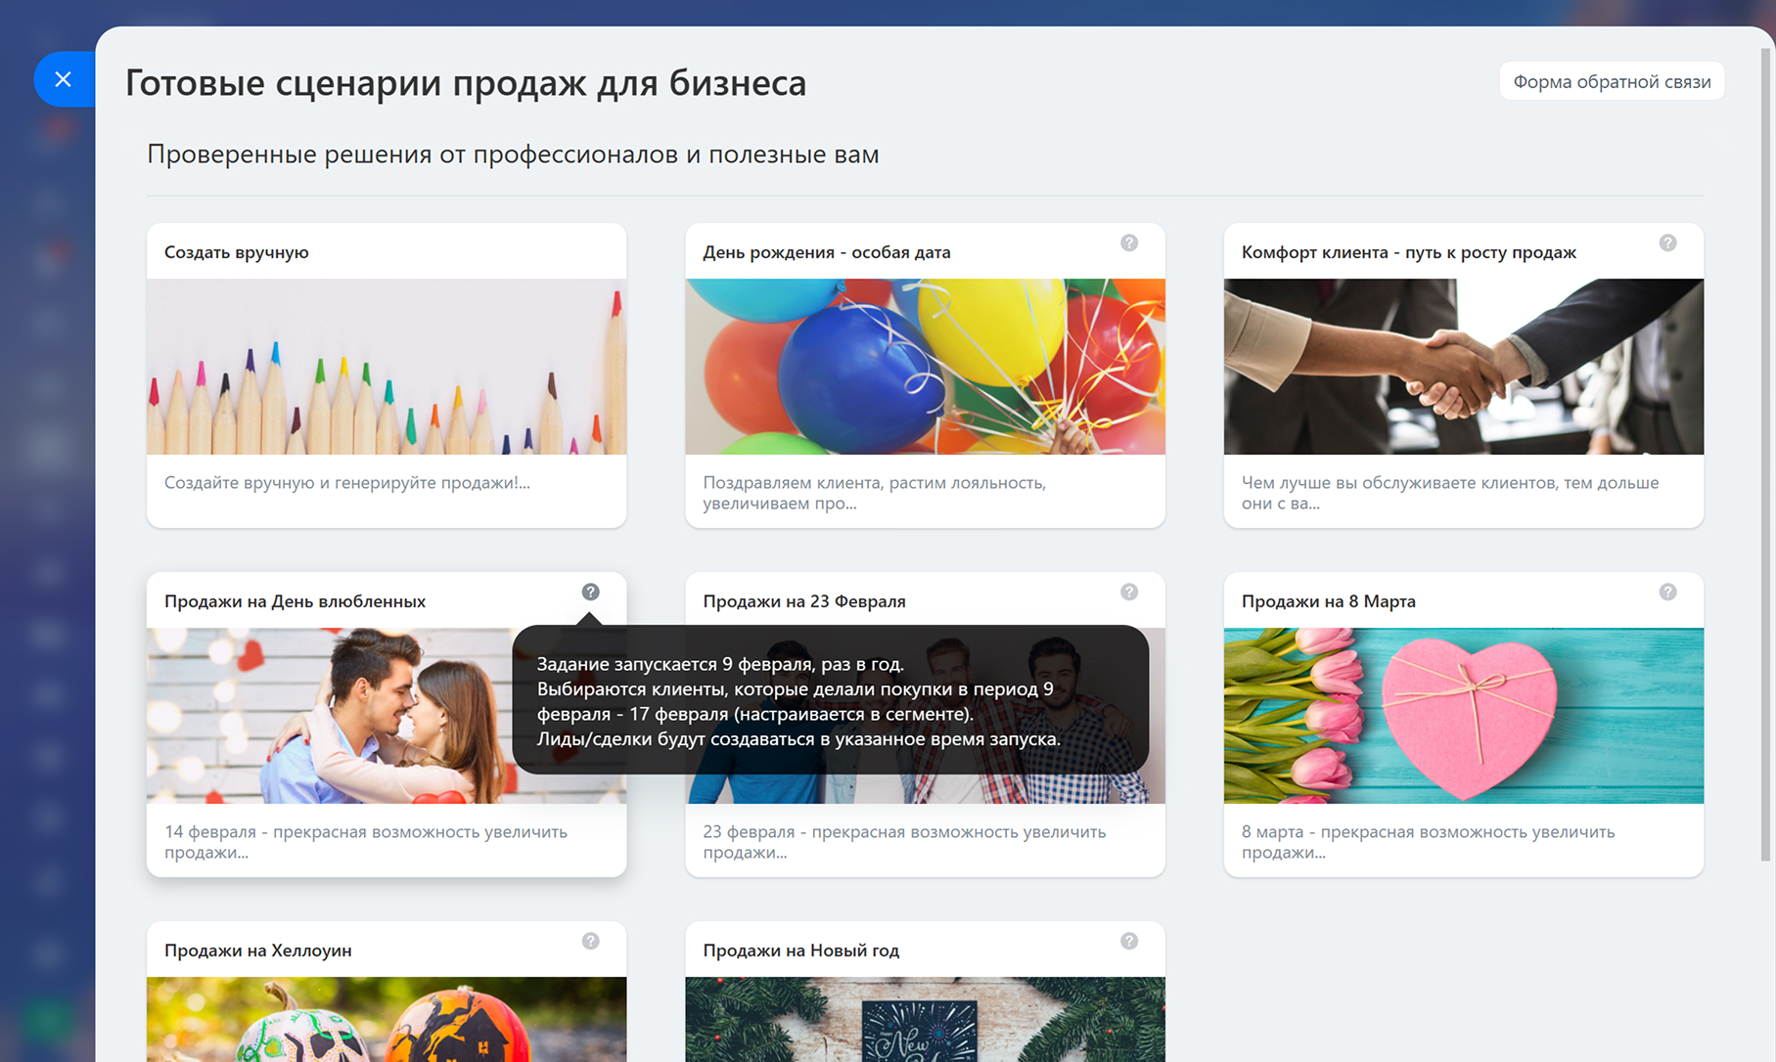Viewport: 1776px width, 1062px height.
Task: Click Продажи на День влюбленных title
Action: coord(295,601)
